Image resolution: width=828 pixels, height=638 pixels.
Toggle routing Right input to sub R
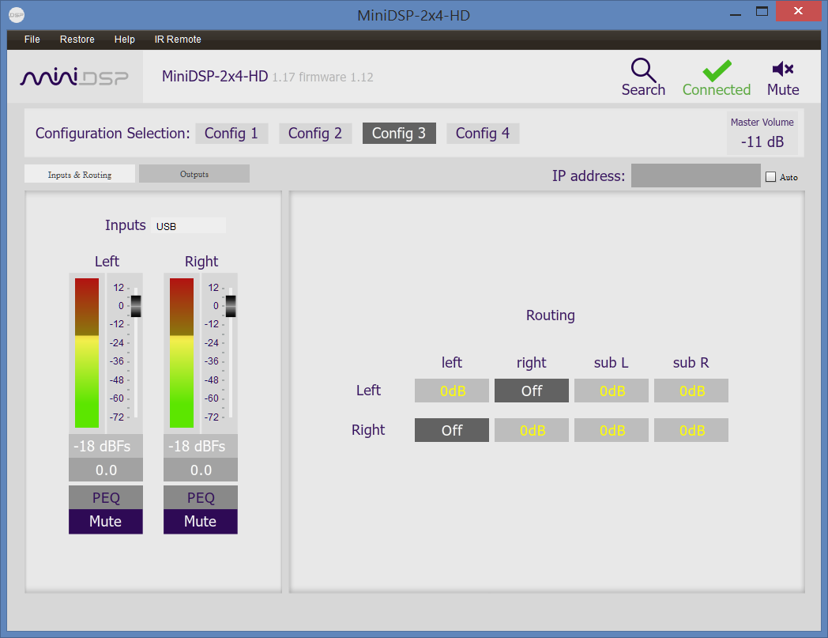point(691,430)
